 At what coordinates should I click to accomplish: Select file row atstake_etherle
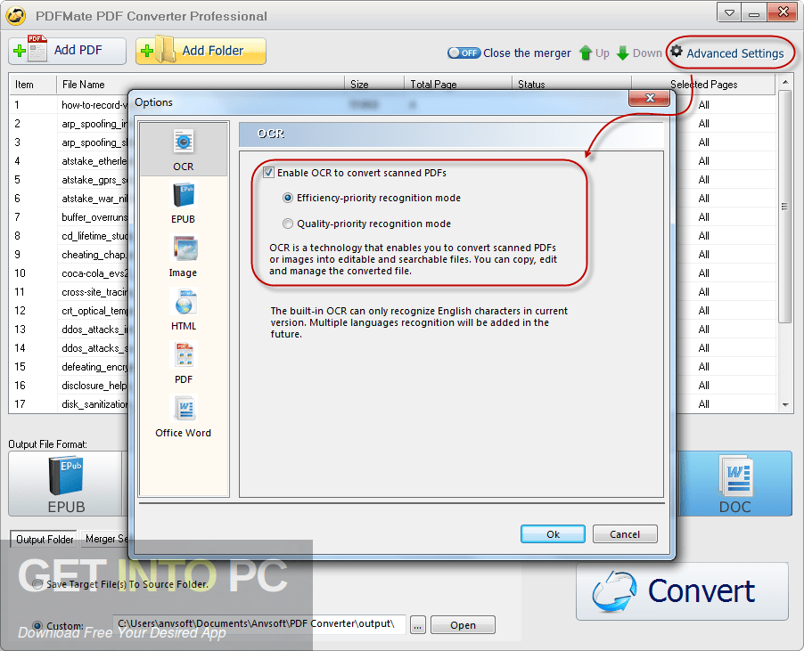coord(94,161)
